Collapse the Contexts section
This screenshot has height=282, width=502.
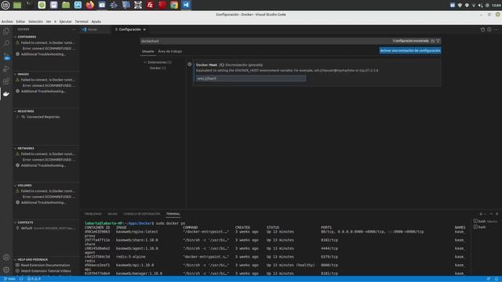[15, 222]
